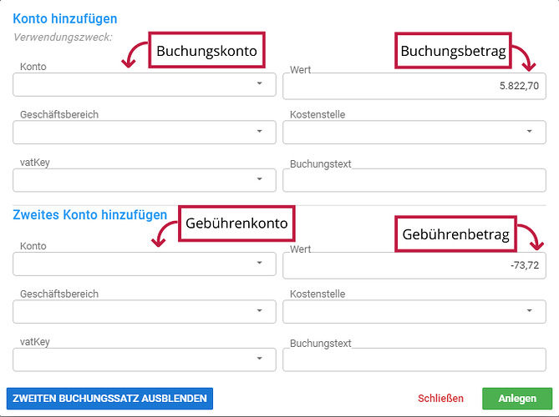Expand the second Geschäftsbereich dropdown
This screenshot has height=417, width=559.
click(260, 310)
